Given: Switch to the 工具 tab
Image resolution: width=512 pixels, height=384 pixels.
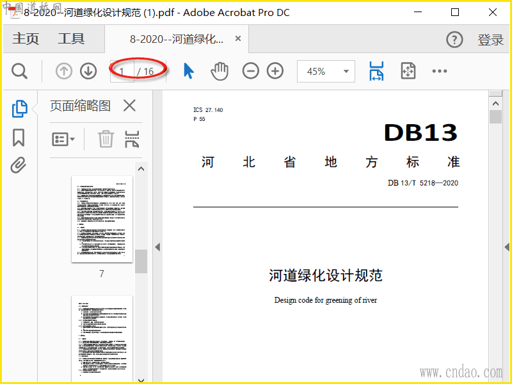Looking at the screenshot, I should 71,39.
